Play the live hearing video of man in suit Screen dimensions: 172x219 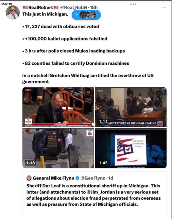point(58,107)
